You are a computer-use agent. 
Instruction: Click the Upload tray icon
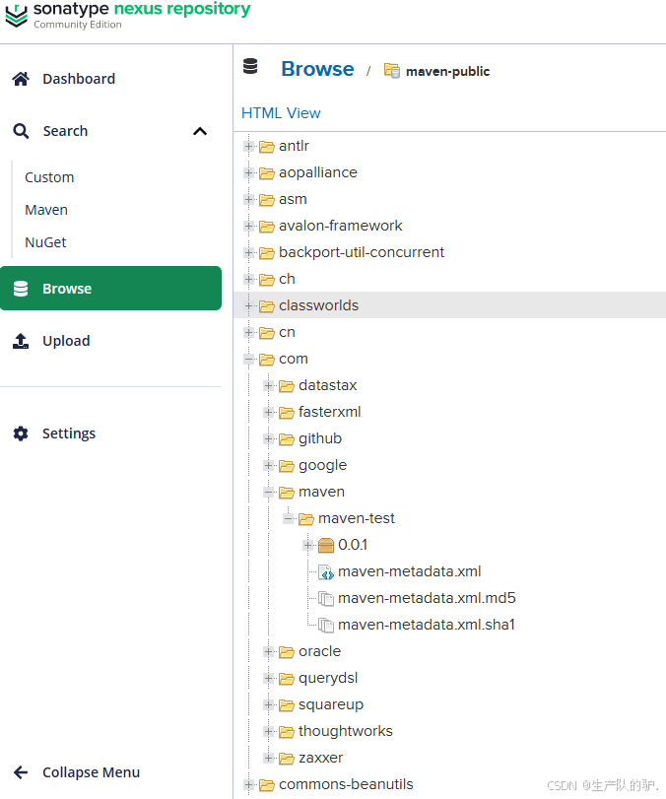click(x=21, y=341)
